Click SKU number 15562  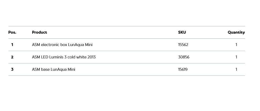[183, 45]
